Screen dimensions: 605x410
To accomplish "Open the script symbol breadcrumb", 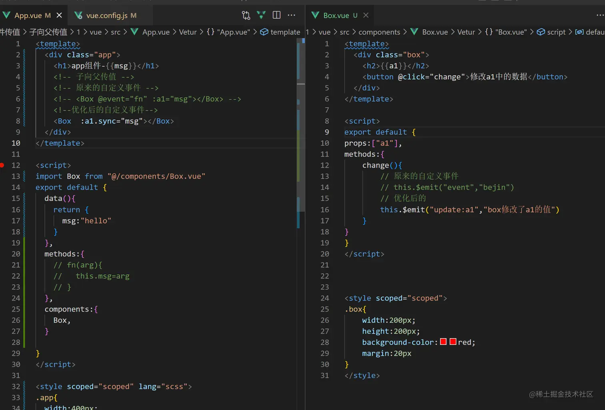I will point(551,32).
